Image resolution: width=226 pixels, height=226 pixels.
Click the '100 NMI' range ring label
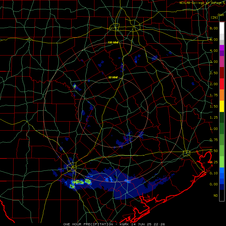pos(113,42)
